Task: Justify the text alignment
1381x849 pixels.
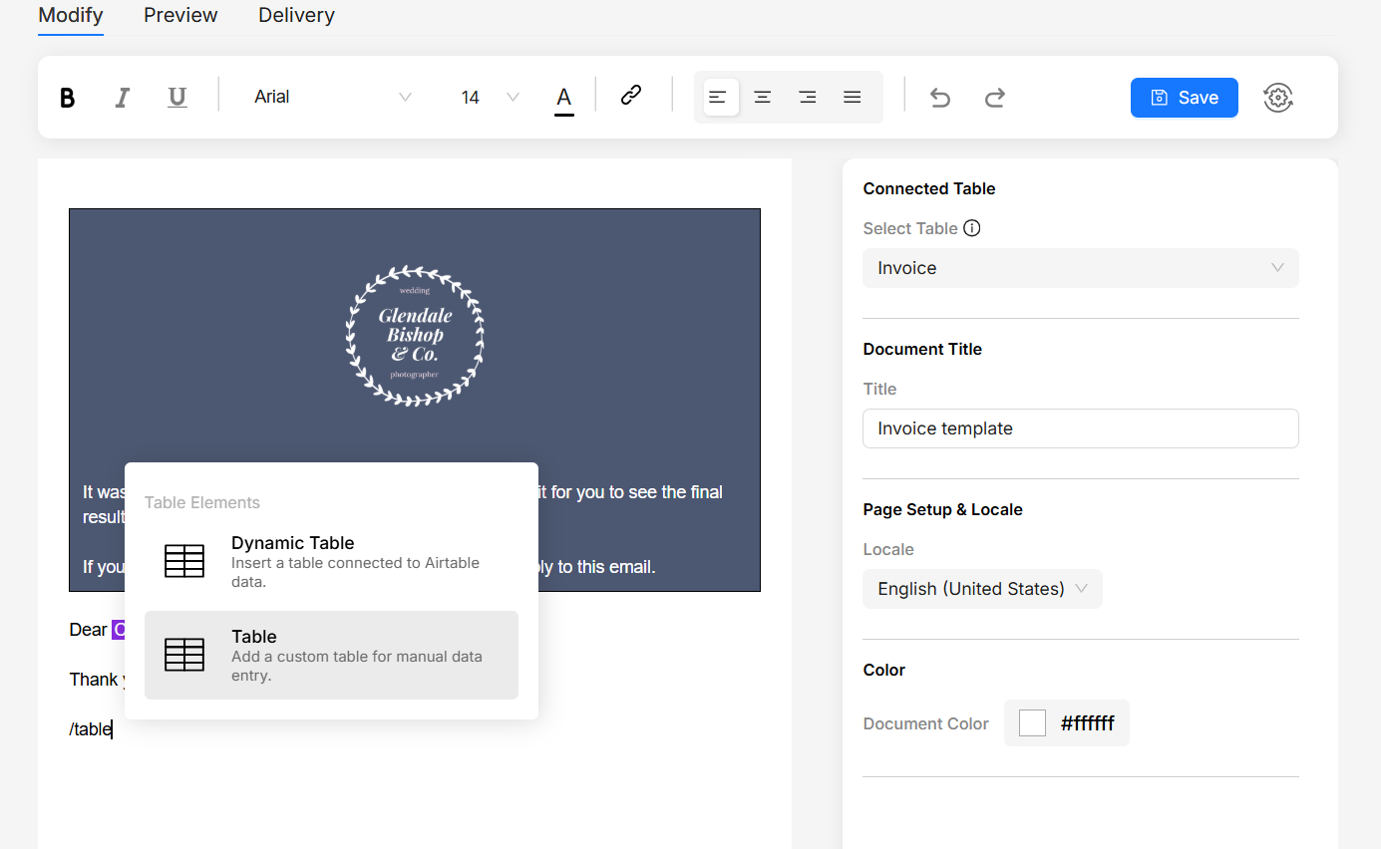Action: 853,97
